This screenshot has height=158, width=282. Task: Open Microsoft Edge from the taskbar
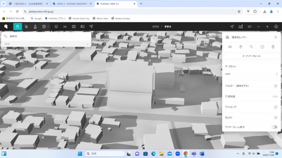[154, 154]
